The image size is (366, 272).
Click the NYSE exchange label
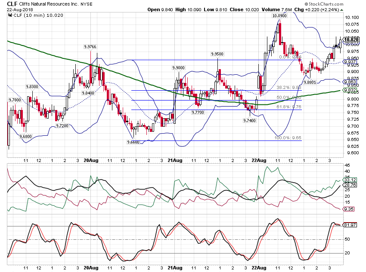pyautogui.click(x=86, y=4)
